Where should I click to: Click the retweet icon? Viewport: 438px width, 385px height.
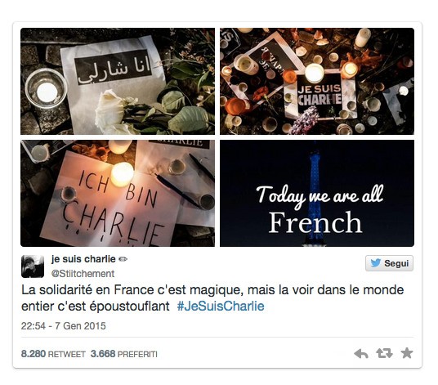point(384,353)
